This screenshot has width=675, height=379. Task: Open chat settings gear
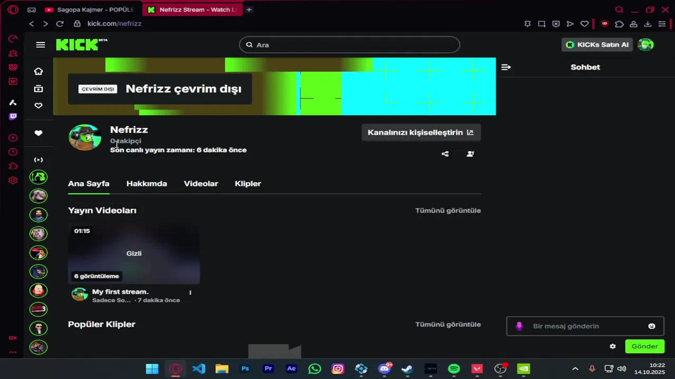coord(613,346)
